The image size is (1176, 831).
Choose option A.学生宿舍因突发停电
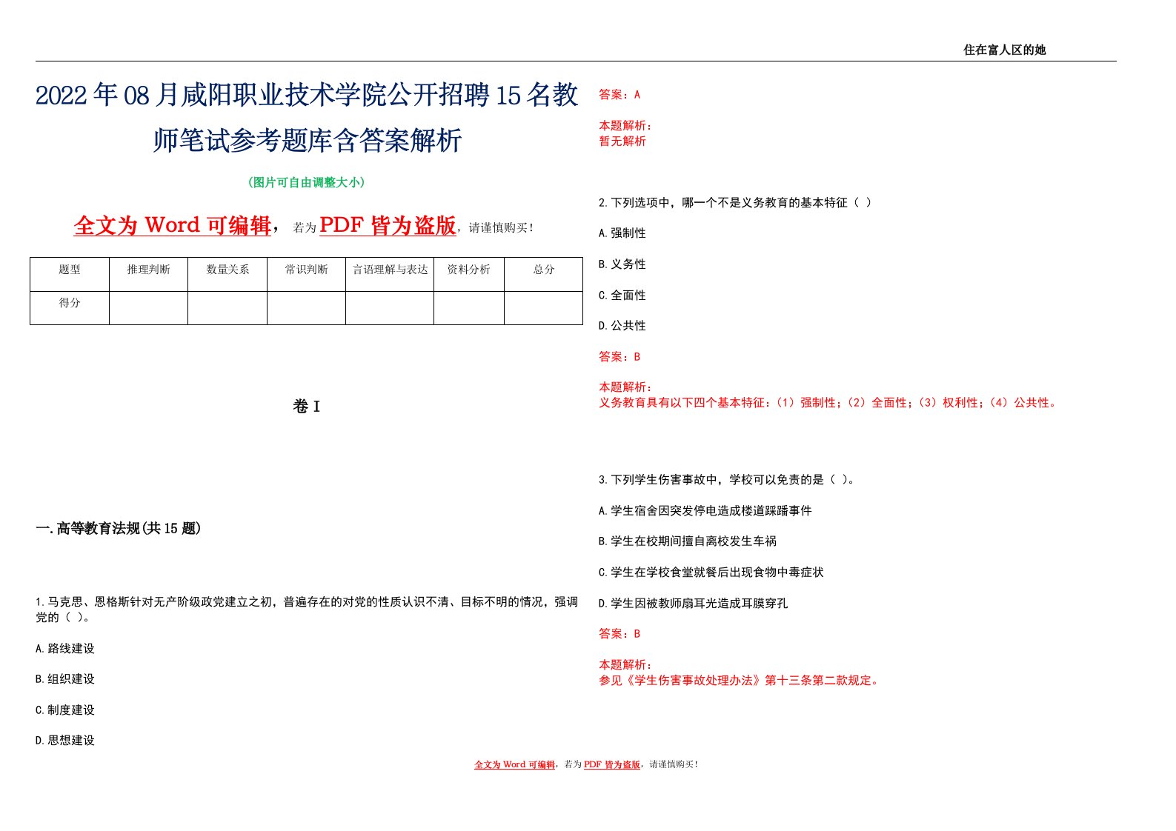coord(705,510)
